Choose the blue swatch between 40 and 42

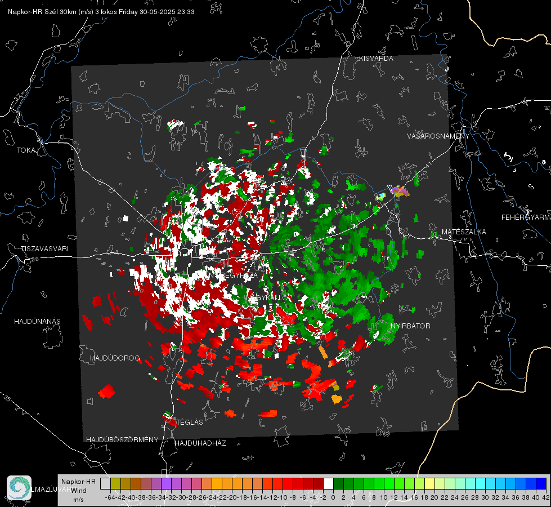(x=541, y=484)
